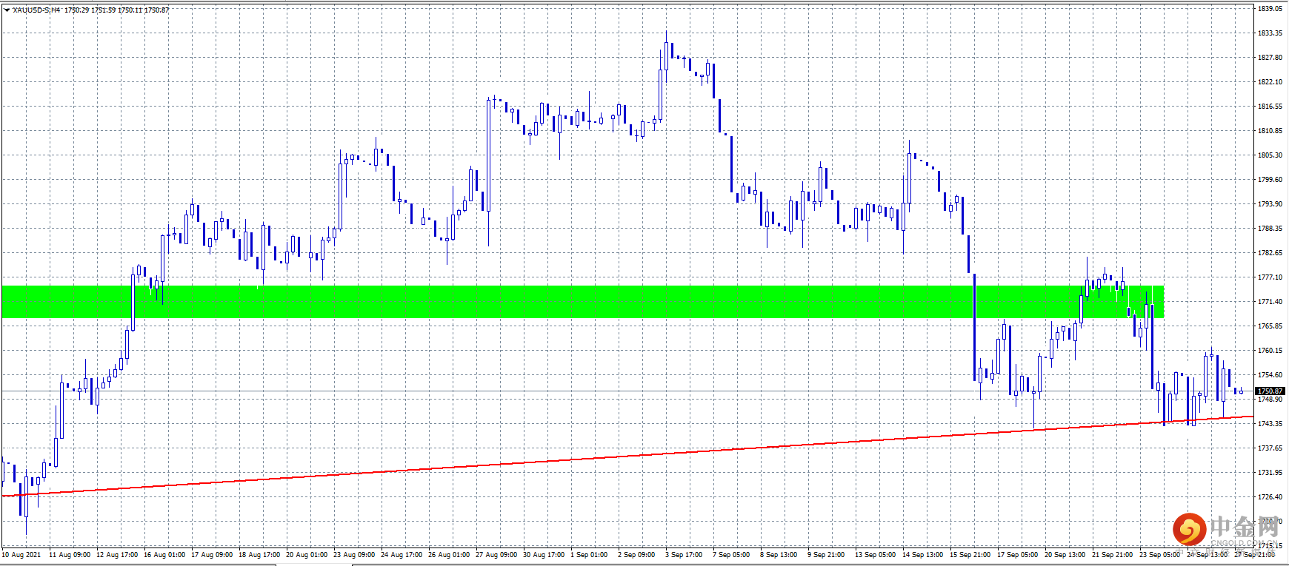The image size is (1289, 566).
Task: Click the 1782.65 price level label
Action: click(1270, 253)
